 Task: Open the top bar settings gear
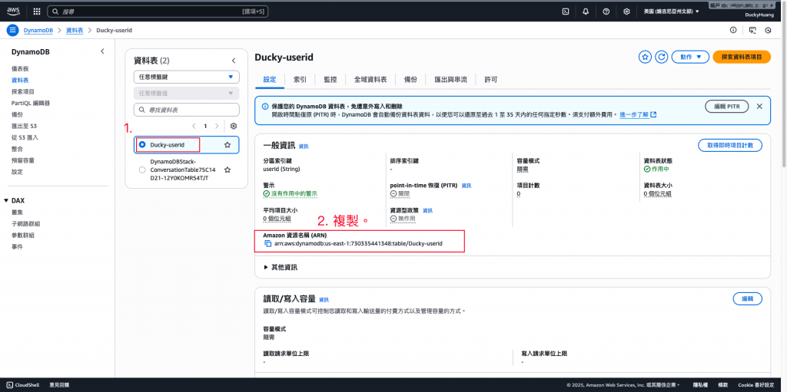pyautogui.click(x=626, y=11)
